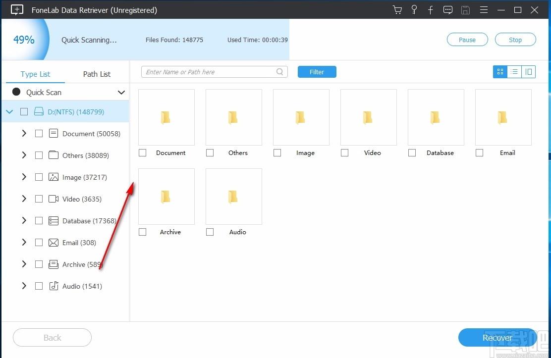Expand the Database tree node
Screen dimensions: 551x358
24,221
